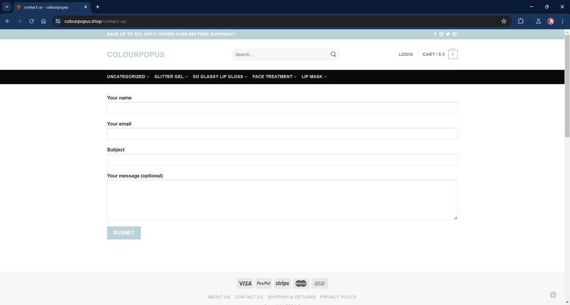Click the browser address bar URL

point(96,21)
